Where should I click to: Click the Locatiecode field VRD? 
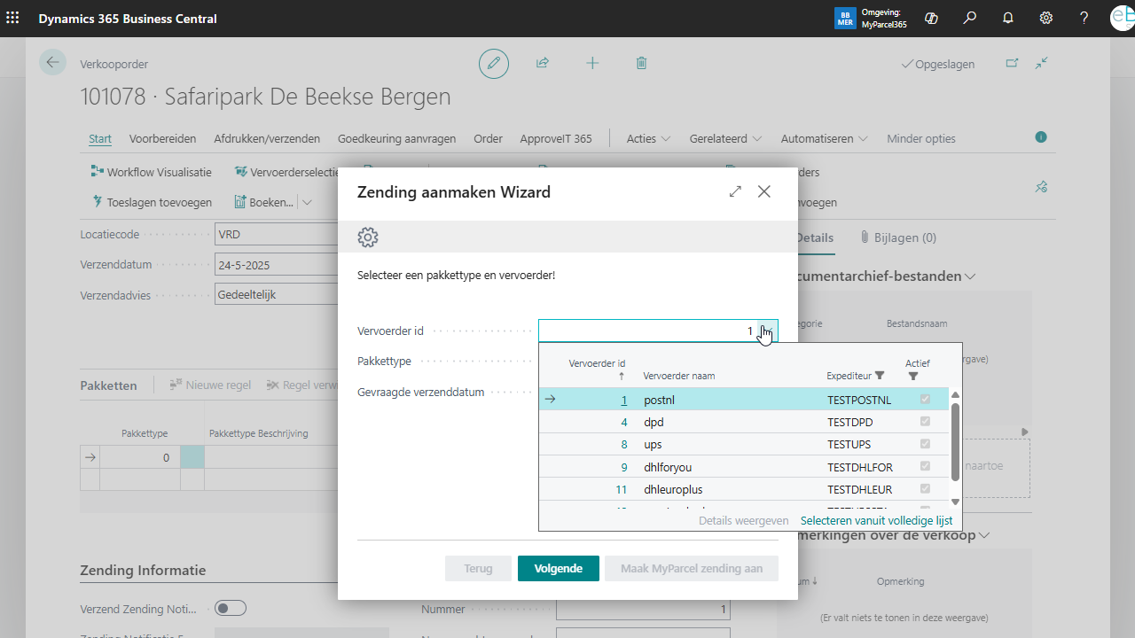(277, 235)
